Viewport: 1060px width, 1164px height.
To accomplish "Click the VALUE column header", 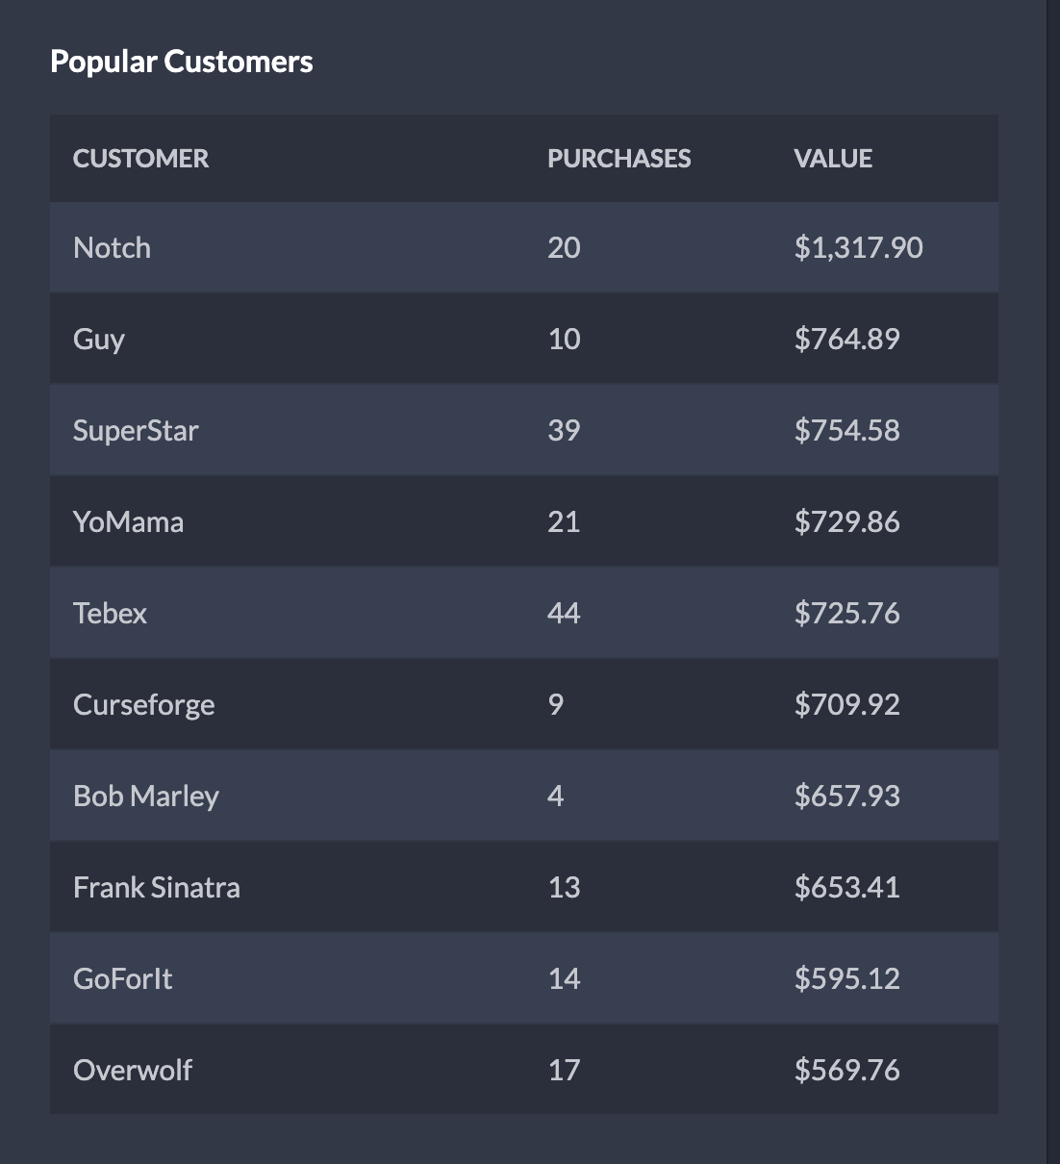I will 833,158.
